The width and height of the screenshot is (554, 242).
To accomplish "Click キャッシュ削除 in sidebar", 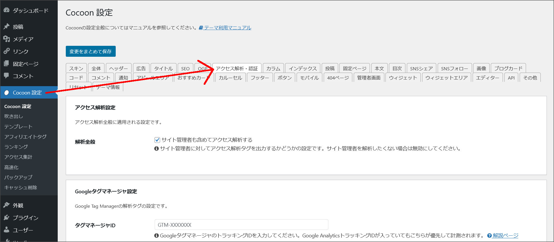I will (x=20, y=187).
